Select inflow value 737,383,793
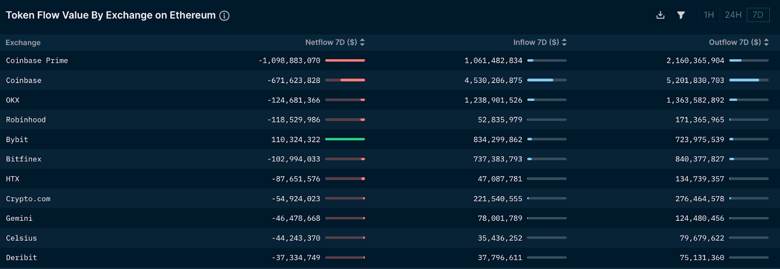780x269 pixels. (x=498, y=159)
